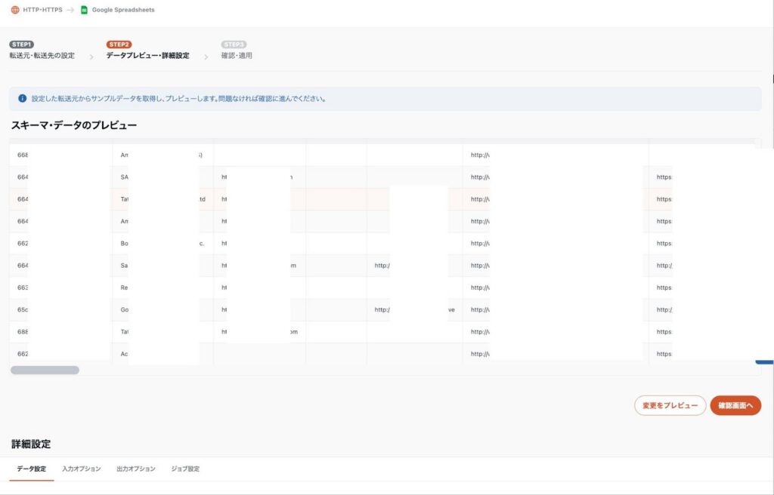This screenshot has width=774, height=495.
Task: Click the STEP1 badge
Action: (x=21, y=45)
